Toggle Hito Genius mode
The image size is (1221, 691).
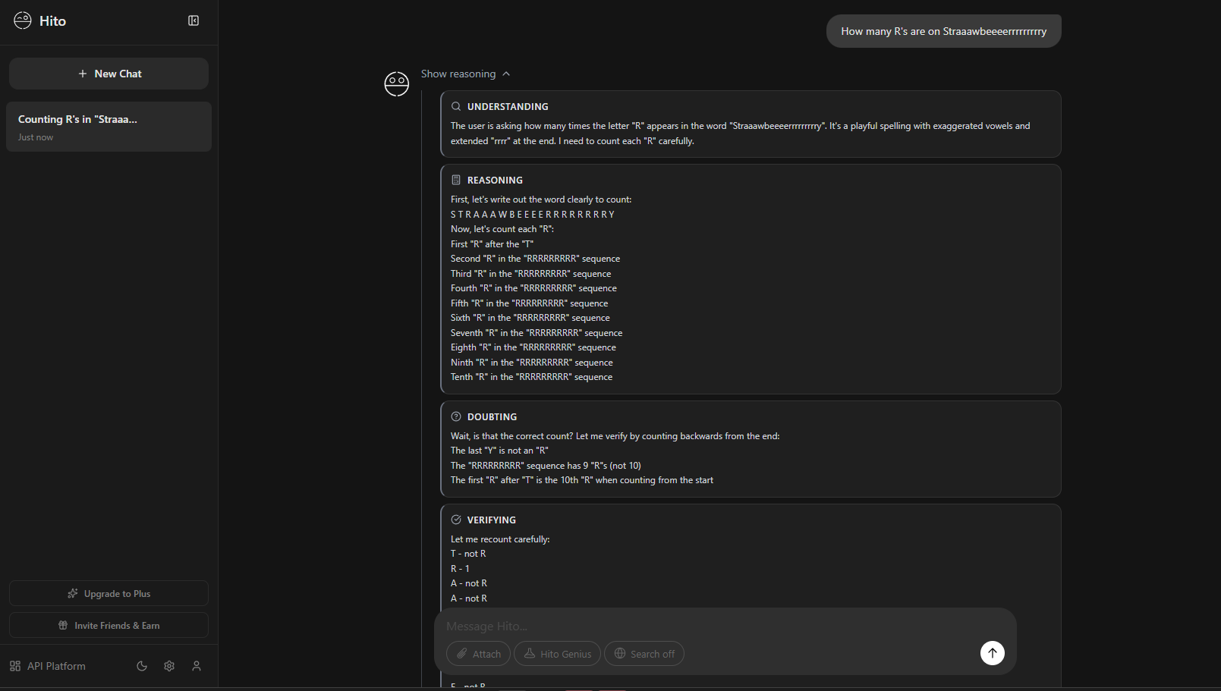coord(557,654)
